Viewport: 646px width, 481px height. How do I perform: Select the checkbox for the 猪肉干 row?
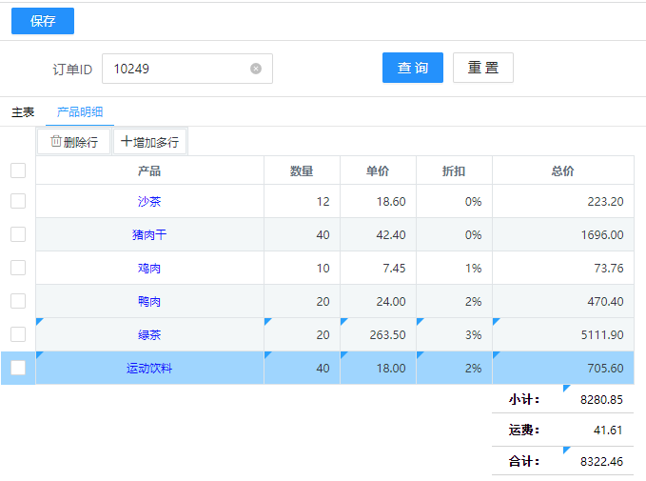point(18,234)
